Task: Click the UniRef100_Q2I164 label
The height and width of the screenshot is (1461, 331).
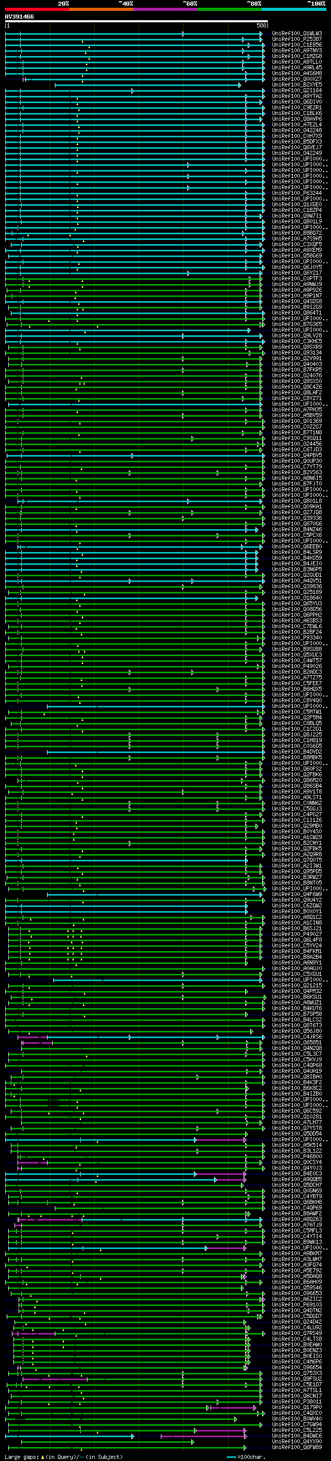Action: (x=297, y=90)
